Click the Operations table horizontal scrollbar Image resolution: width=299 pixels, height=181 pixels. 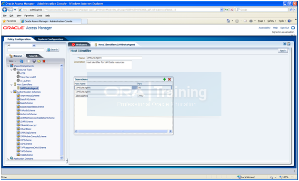123,131
